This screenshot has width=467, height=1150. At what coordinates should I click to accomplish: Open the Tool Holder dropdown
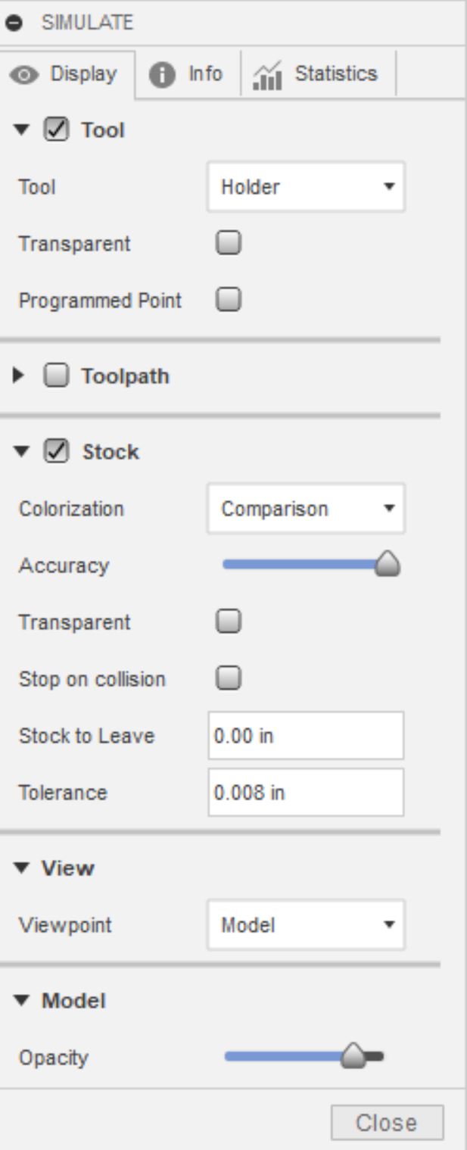(x=306, y=186)
